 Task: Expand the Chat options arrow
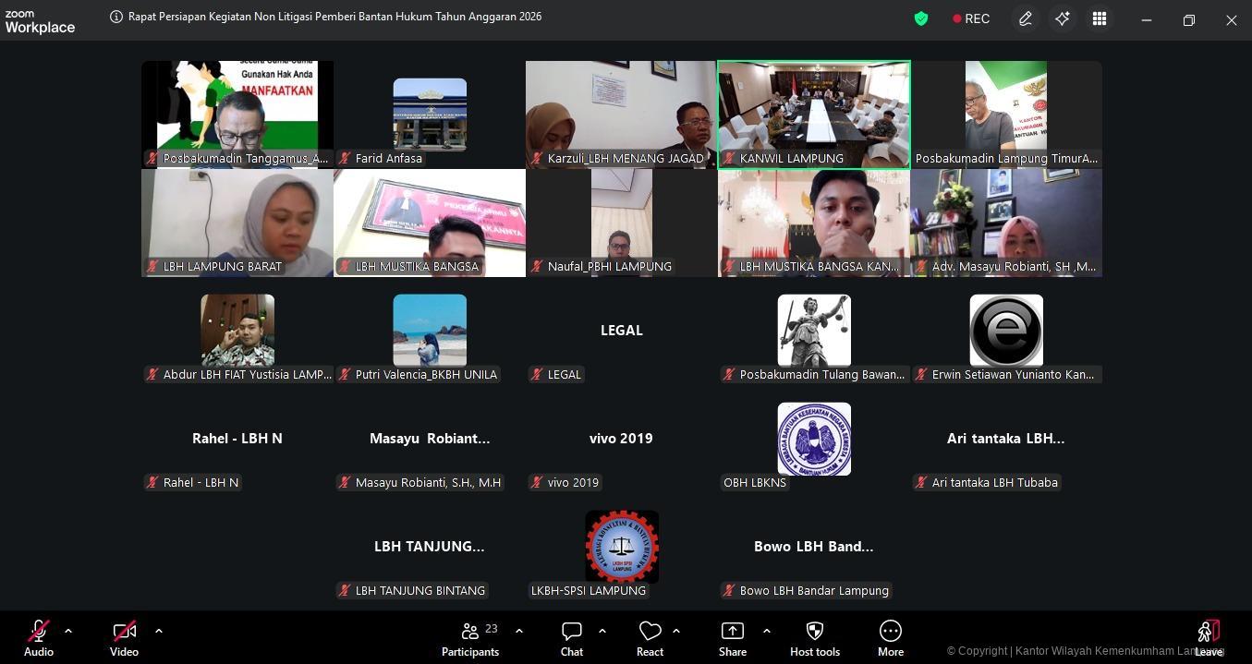click(602, 631)
